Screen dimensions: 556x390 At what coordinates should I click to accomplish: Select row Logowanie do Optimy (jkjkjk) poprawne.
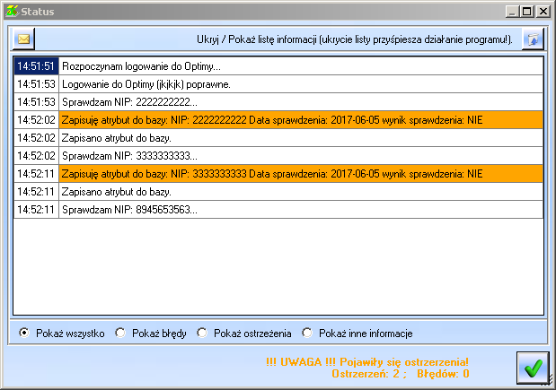tap(301, 84)
